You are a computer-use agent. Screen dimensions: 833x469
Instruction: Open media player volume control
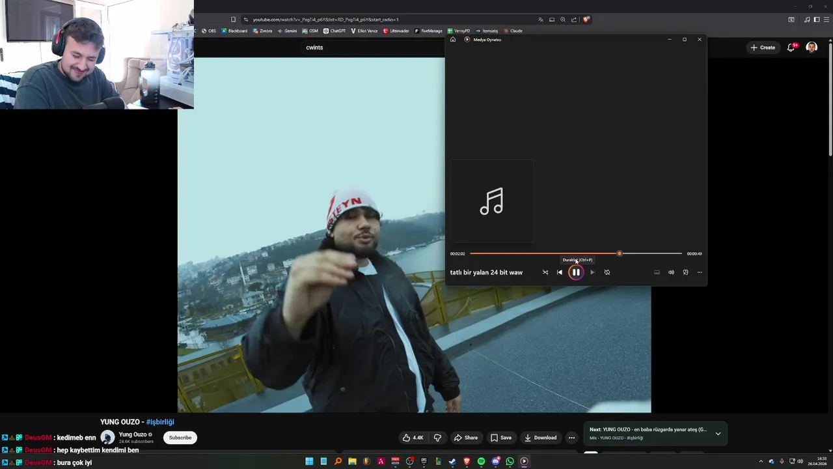[671, 272]
